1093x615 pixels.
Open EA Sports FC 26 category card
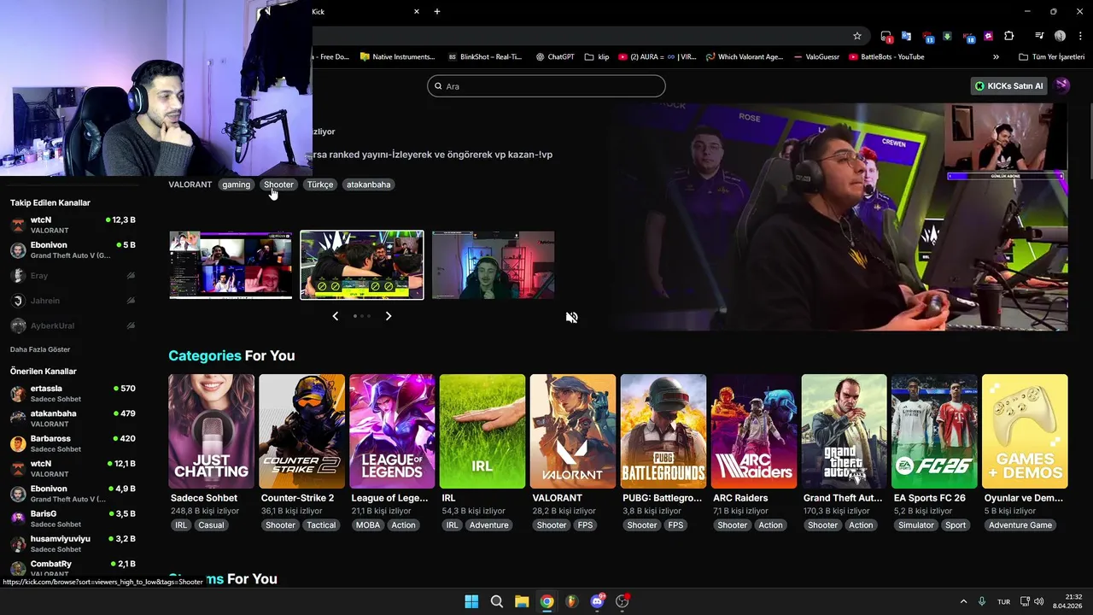[934, 431]
